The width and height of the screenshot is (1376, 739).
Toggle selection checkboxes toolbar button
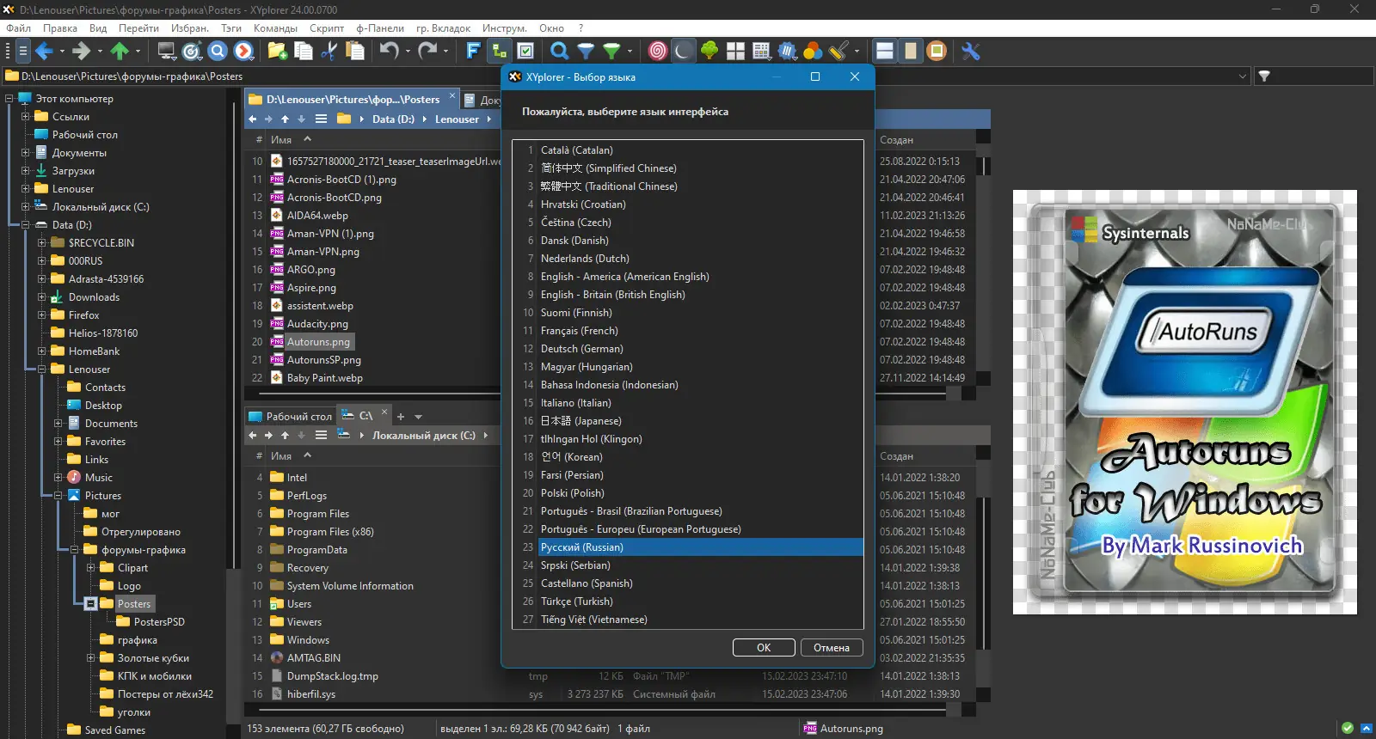tap(526, 52)
